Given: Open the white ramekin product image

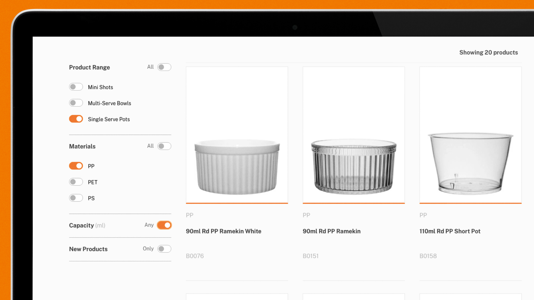Looking at the screenshot, I should tap(237, 135).
